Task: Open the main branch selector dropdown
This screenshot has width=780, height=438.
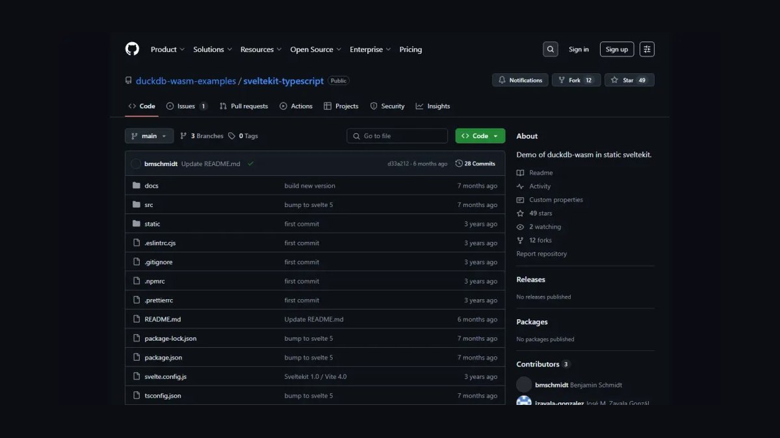Action: (149, 136)
